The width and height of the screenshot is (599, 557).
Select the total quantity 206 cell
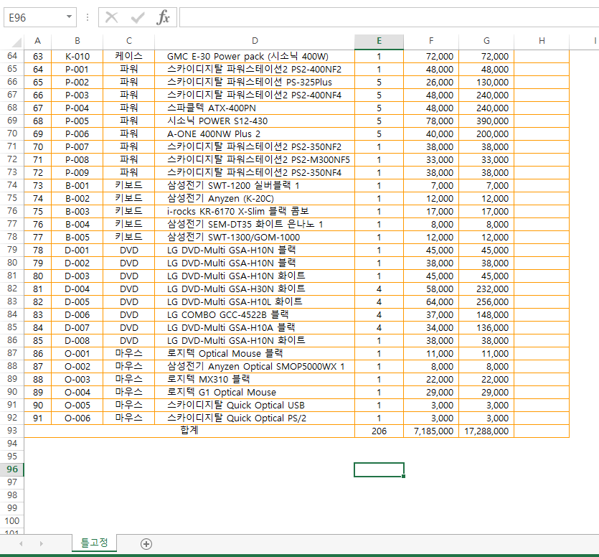pos(379,431)
